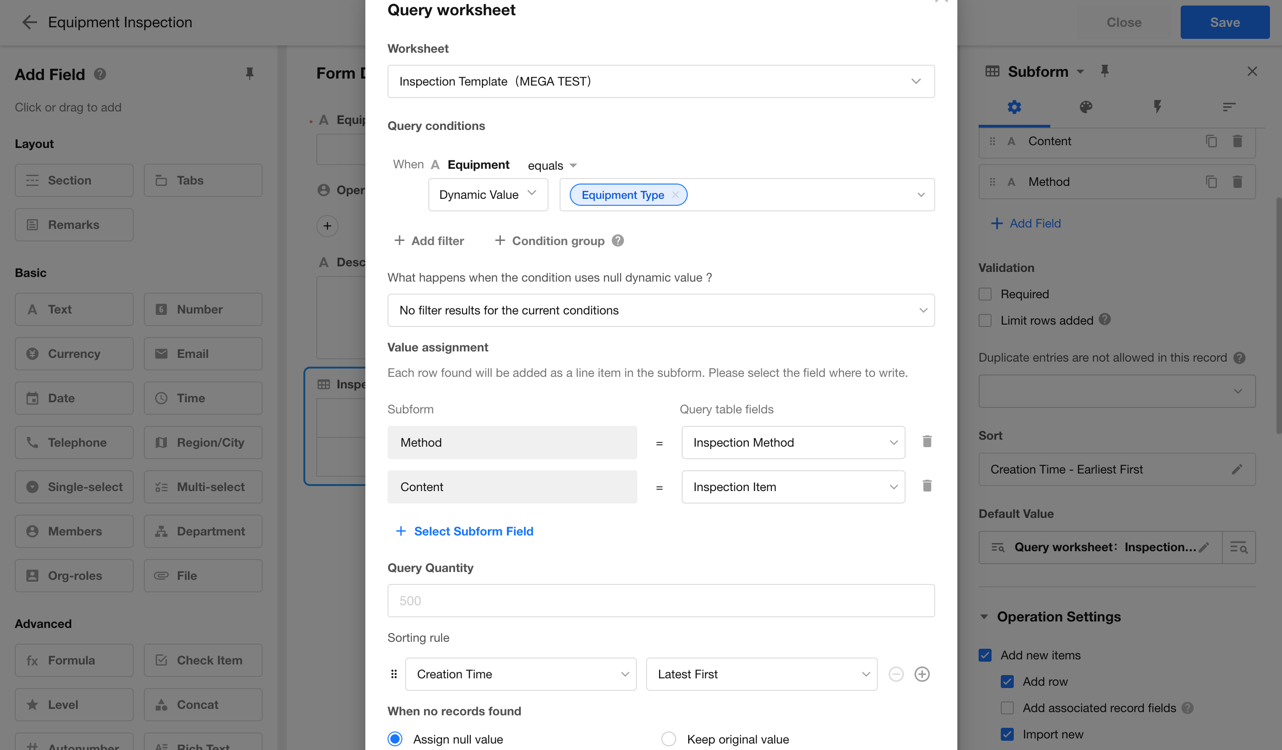Uncheck the Add row option
1282x750 pixels.
(x=1007, y=682)
